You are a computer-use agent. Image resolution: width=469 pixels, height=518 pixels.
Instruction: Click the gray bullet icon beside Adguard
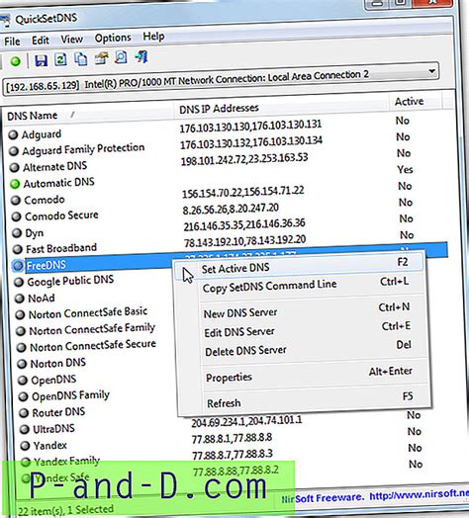click(13, 134)
